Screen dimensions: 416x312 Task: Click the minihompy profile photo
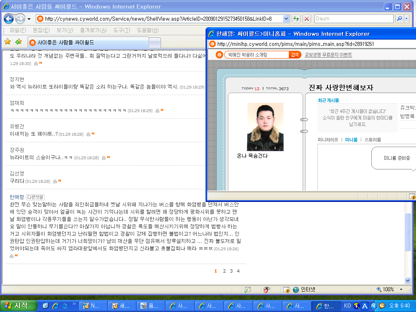[x=265, y=127]
